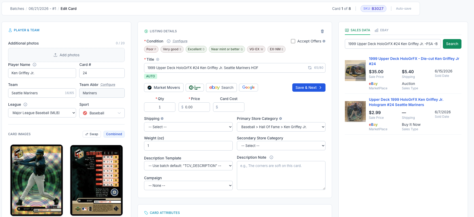The width and height of the screenshot is (474, 217).
Task: Open Accept Offers settings gear
Action: pyautogui.click(x=324, y=41)
